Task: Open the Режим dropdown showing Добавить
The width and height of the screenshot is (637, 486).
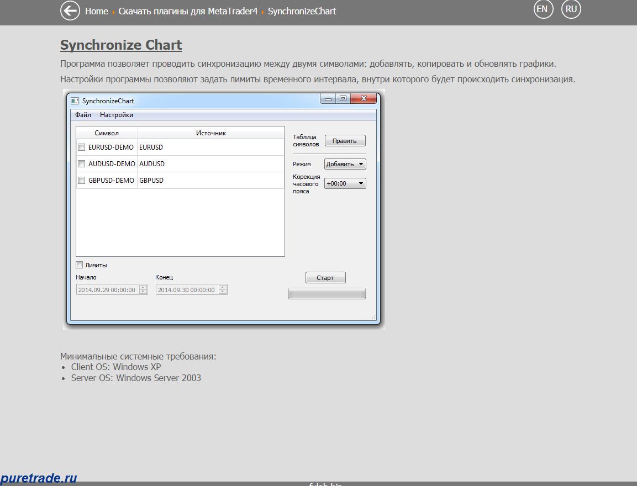Action: [345, 164]
